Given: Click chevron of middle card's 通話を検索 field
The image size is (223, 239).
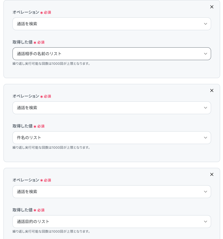Looking at the screenshot, I should pos(206,108).
